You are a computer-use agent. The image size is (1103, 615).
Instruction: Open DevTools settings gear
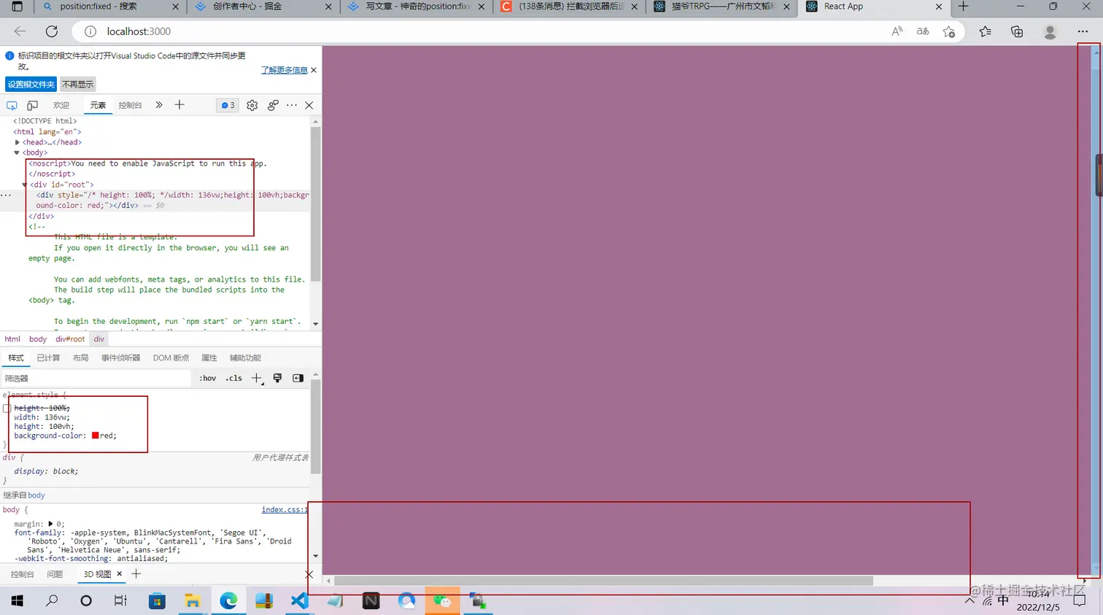[252, 105]
